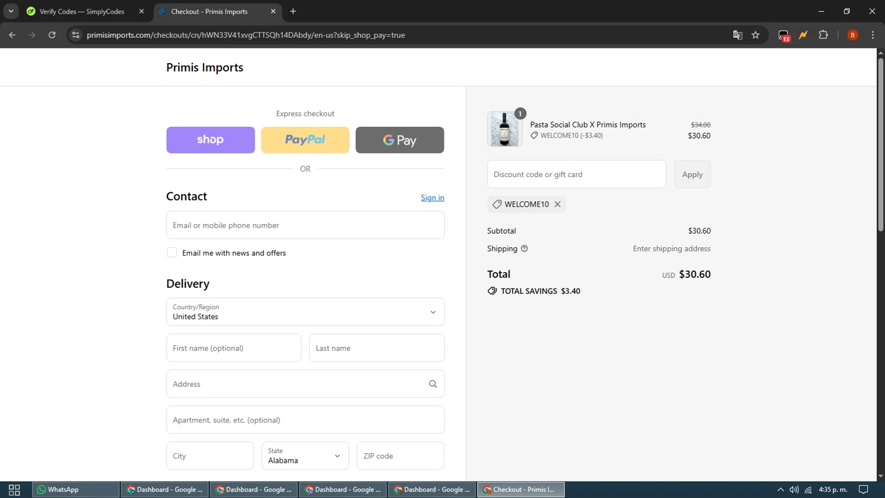Click the Total amount $30.60

click(695, 274)
